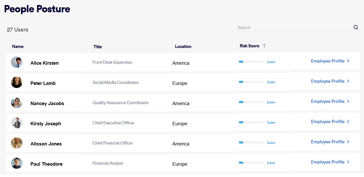Open Peter Lamb's Employee Profile link

[x=327, y=81]
